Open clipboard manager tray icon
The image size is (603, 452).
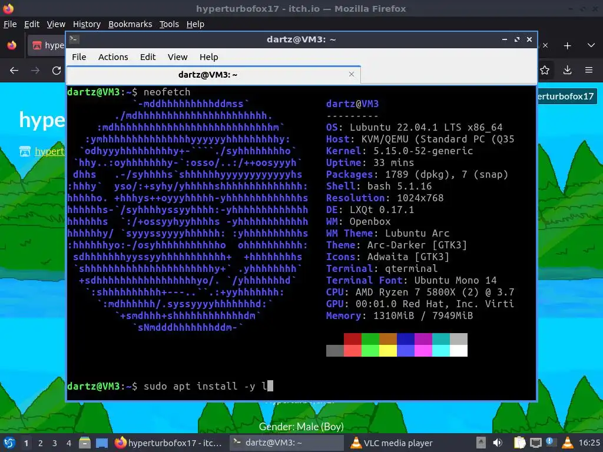[519, 443]
